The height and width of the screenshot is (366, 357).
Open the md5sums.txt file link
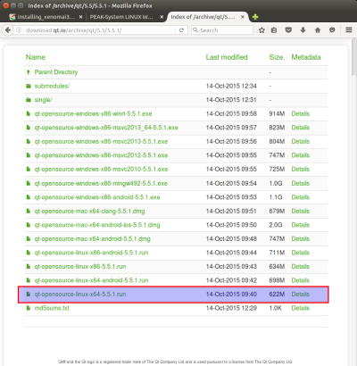point(52,308)
